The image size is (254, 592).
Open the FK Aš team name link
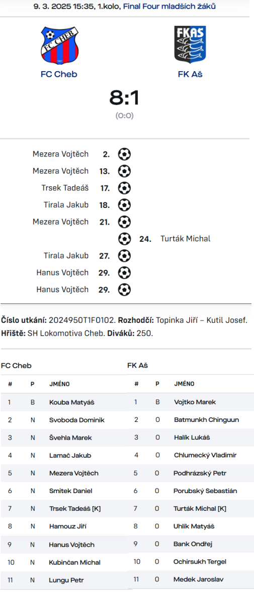tap(190, 74)
